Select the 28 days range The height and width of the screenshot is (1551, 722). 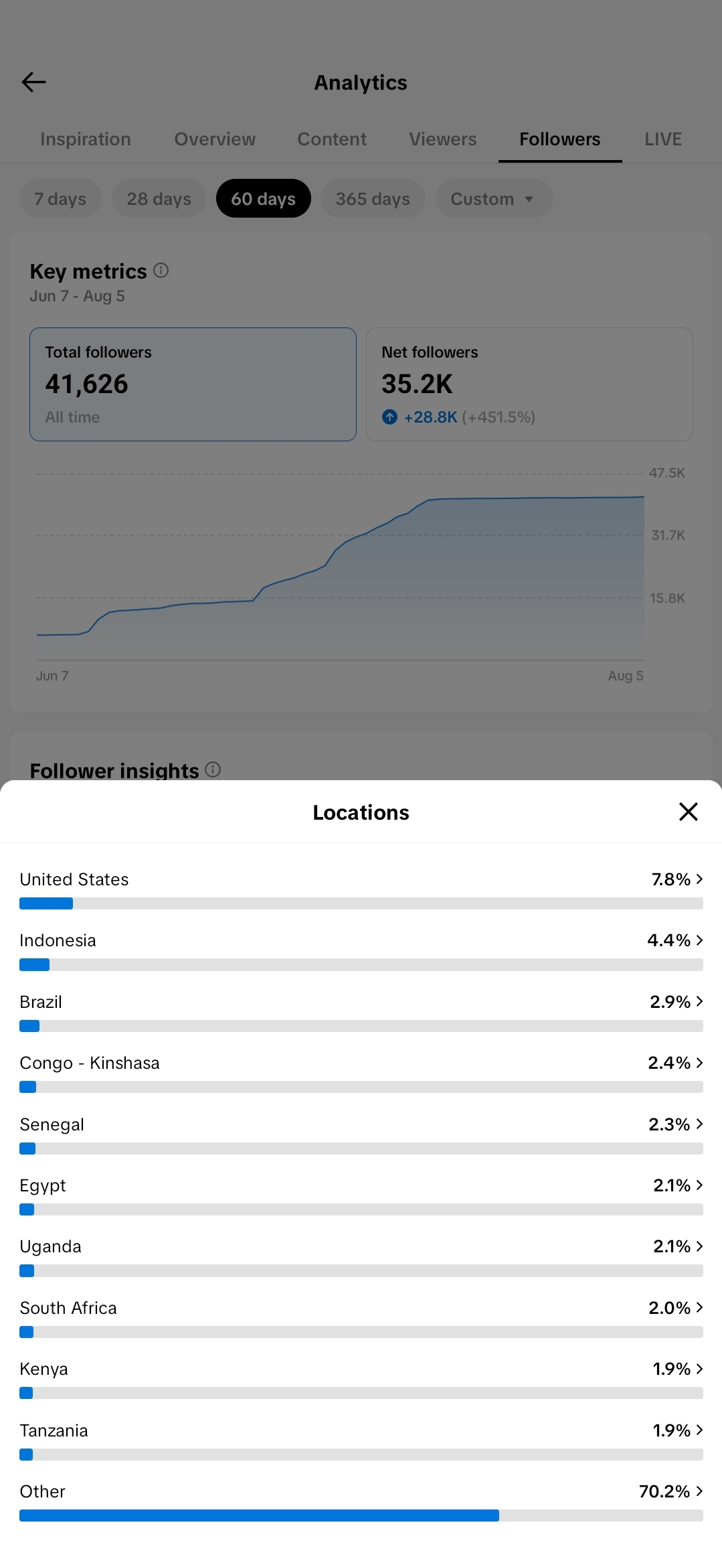coord(159,198)
